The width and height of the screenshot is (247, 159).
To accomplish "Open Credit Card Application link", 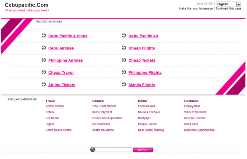I will point(107,118).
